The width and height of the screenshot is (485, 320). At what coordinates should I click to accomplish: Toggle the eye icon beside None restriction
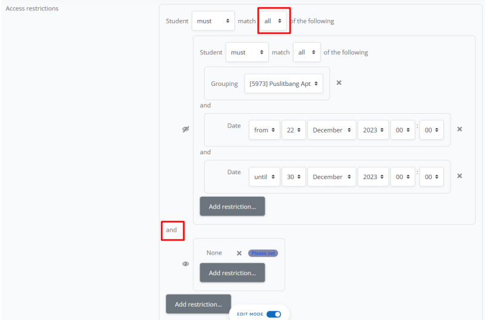(186, 264)
